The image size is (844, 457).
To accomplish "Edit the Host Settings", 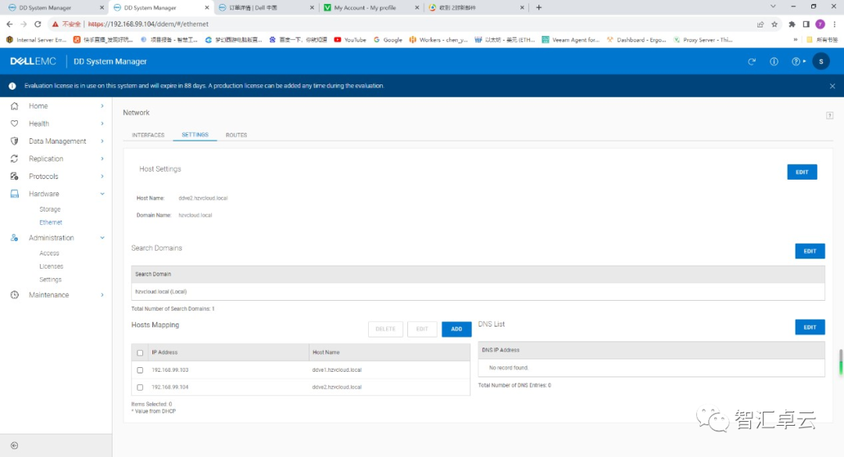I will pos(802,172).
